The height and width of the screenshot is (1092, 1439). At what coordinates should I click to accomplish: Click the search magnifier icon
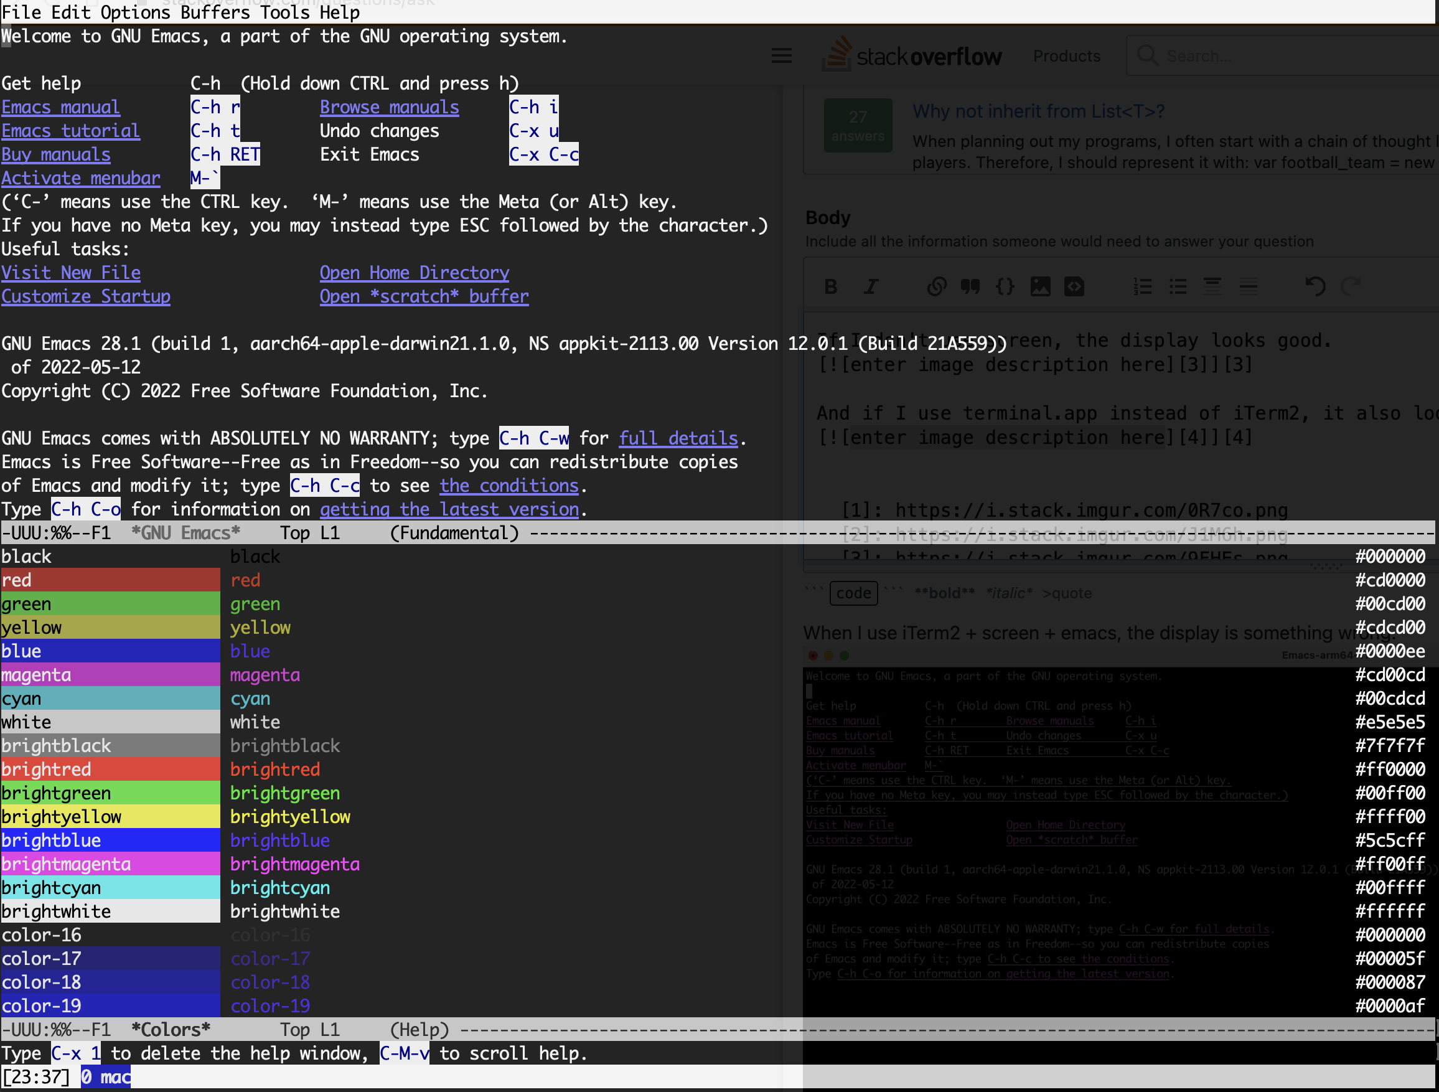tap(1148, 56)
